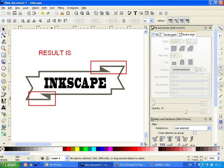The image size is (224, 168).
Task: Choose the Calligraphy tool
Action: [x=3, y=101]
